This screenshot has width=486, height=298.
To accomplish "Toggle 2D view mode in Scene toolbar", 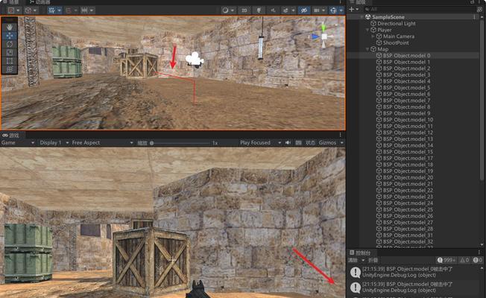I will click(x=244, y=10).
